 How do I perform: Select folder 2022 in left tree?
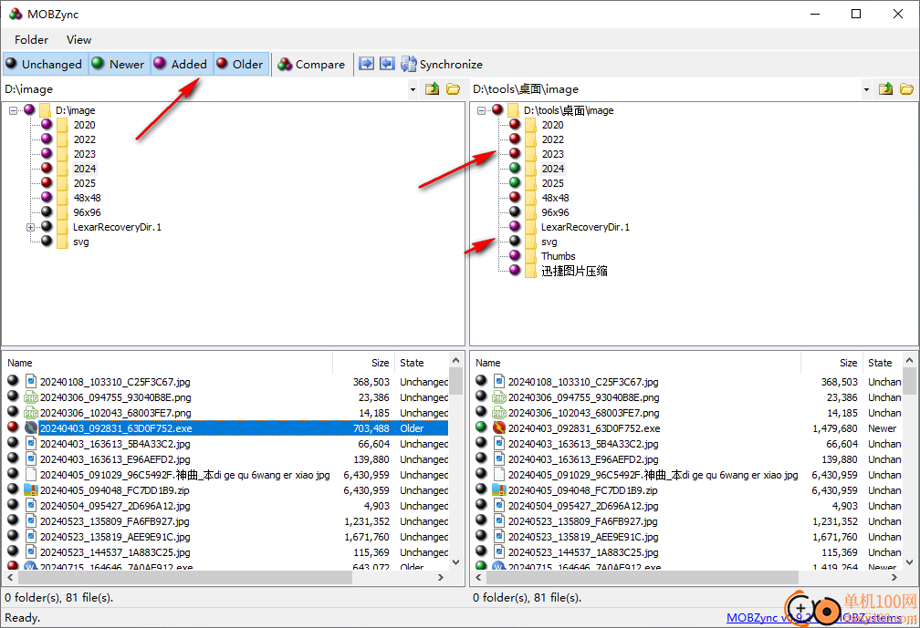85,139
